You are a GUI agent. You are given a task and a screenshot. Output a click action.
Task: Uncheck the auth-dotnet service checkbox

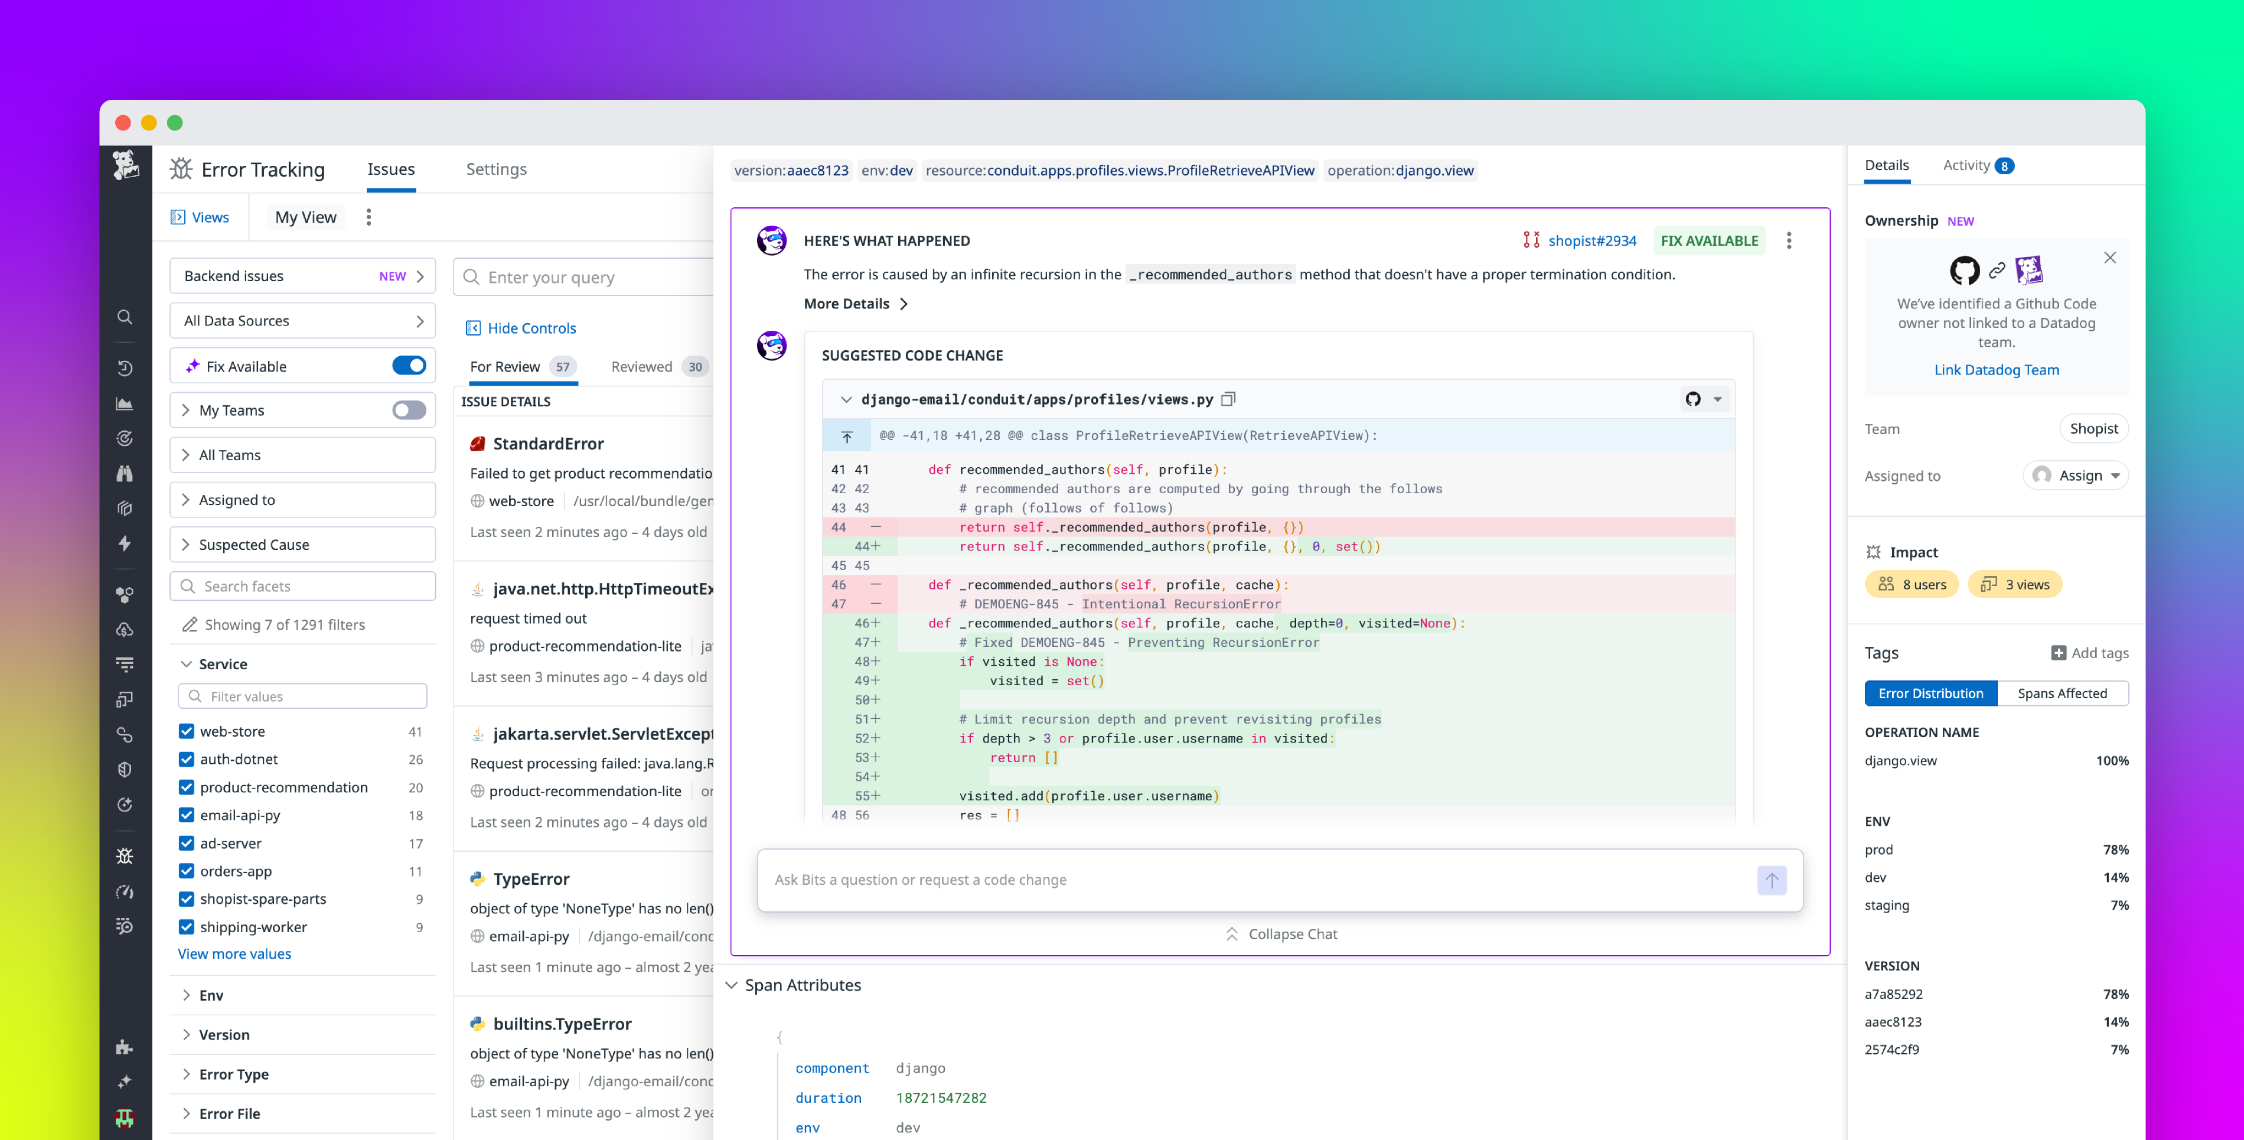coord(187,759)
